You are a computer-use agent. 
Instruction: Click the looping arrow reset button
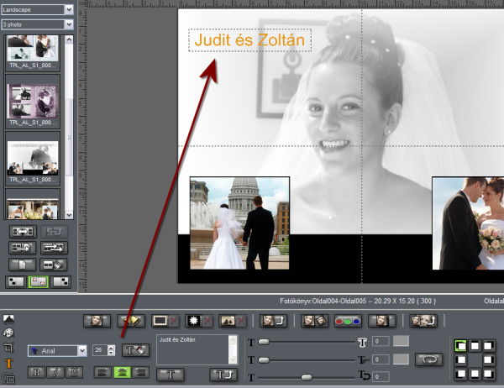click(428, 359)
